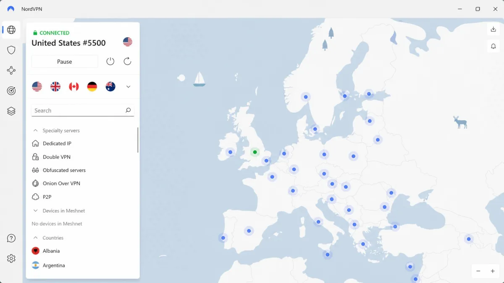
Task: Click United States #5500 server name
Action: (x=68, y=43)
